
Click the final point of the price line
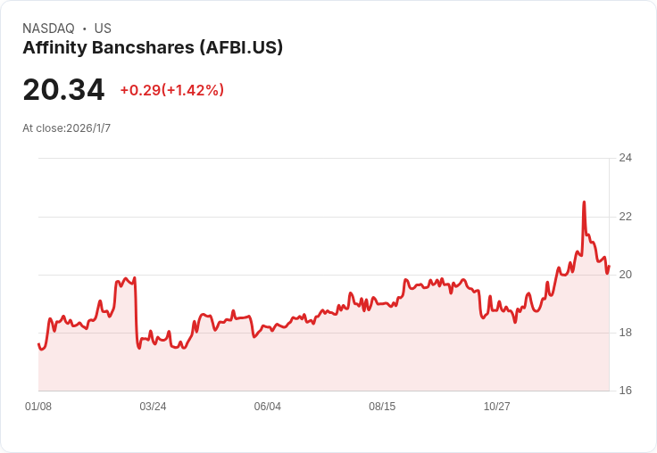(x=609, y=266)
